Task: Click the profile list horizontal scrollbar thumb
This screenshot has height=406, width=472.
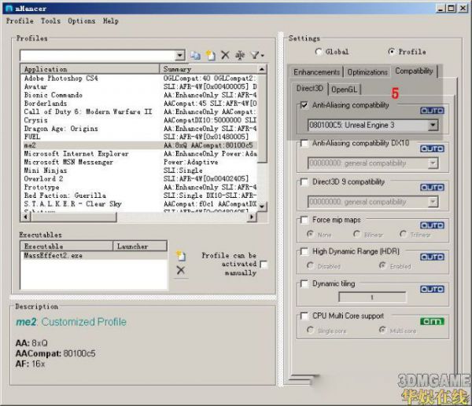Action: [74, 217]
